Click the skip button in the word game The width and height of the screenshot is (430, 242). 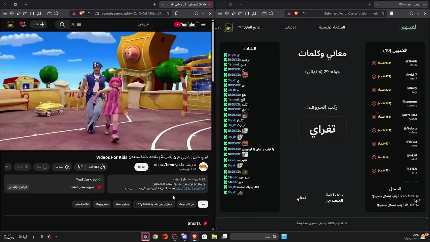(x=301, y=198)
